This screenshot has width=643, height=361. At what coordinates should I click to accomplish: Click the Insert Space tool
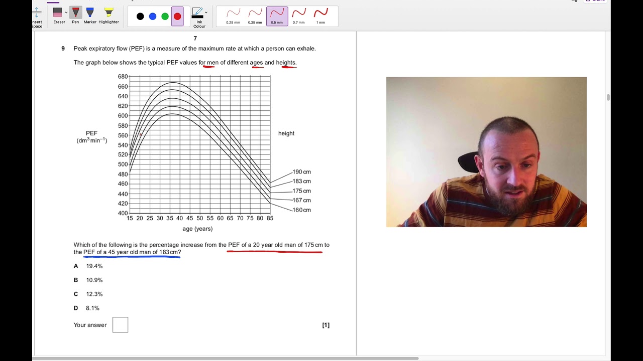37,18
